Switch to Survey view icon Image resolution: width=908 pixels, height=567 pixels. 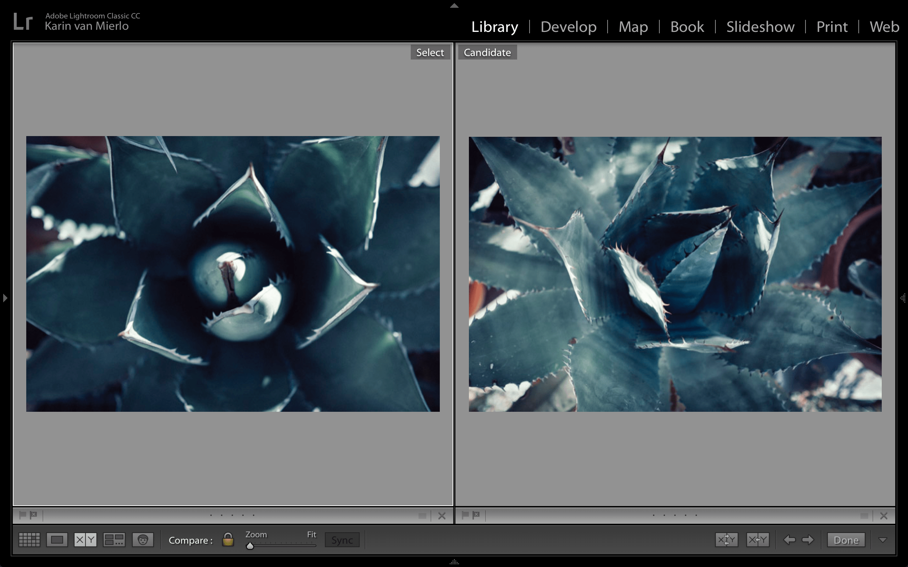114,540
